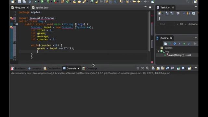208x117 pixels.
Task: Open the New Task dropdown in Task List
Action: pyautogui.click(x=162, y=13)
